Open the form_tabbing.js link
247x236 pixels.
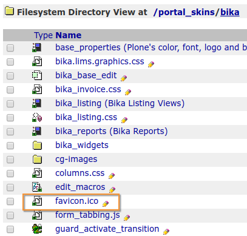click(87, 215)
